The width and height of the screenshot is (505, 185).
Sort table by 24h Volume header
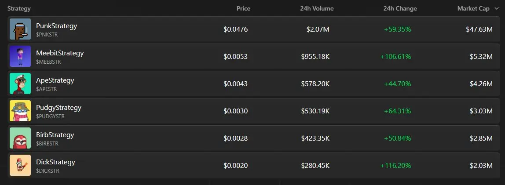317,9
